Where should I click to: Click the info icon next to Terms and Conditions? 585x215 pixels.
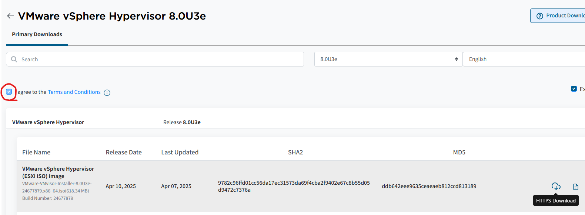click(107, 93)
